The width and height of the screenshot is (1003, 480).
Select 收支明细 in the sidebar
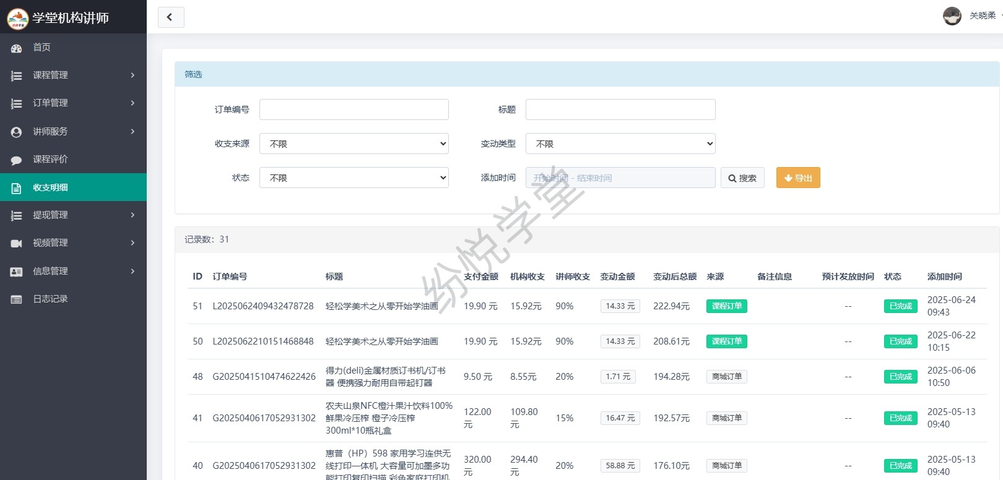tap(73, 187)
